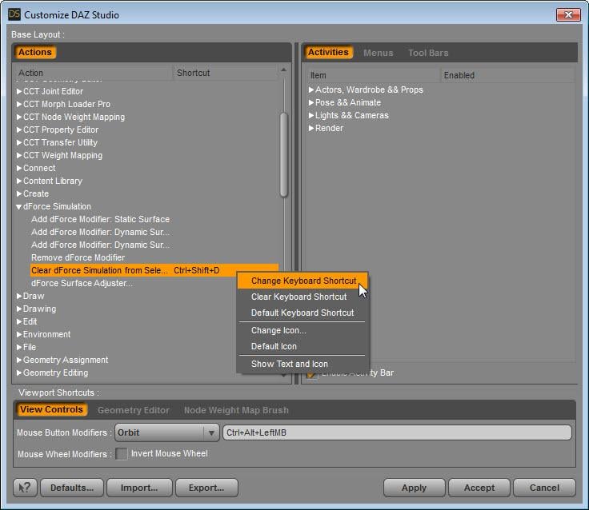Select the Clear dForce Simulation from Selected row
589x510 pixels.
pos(154,270)
